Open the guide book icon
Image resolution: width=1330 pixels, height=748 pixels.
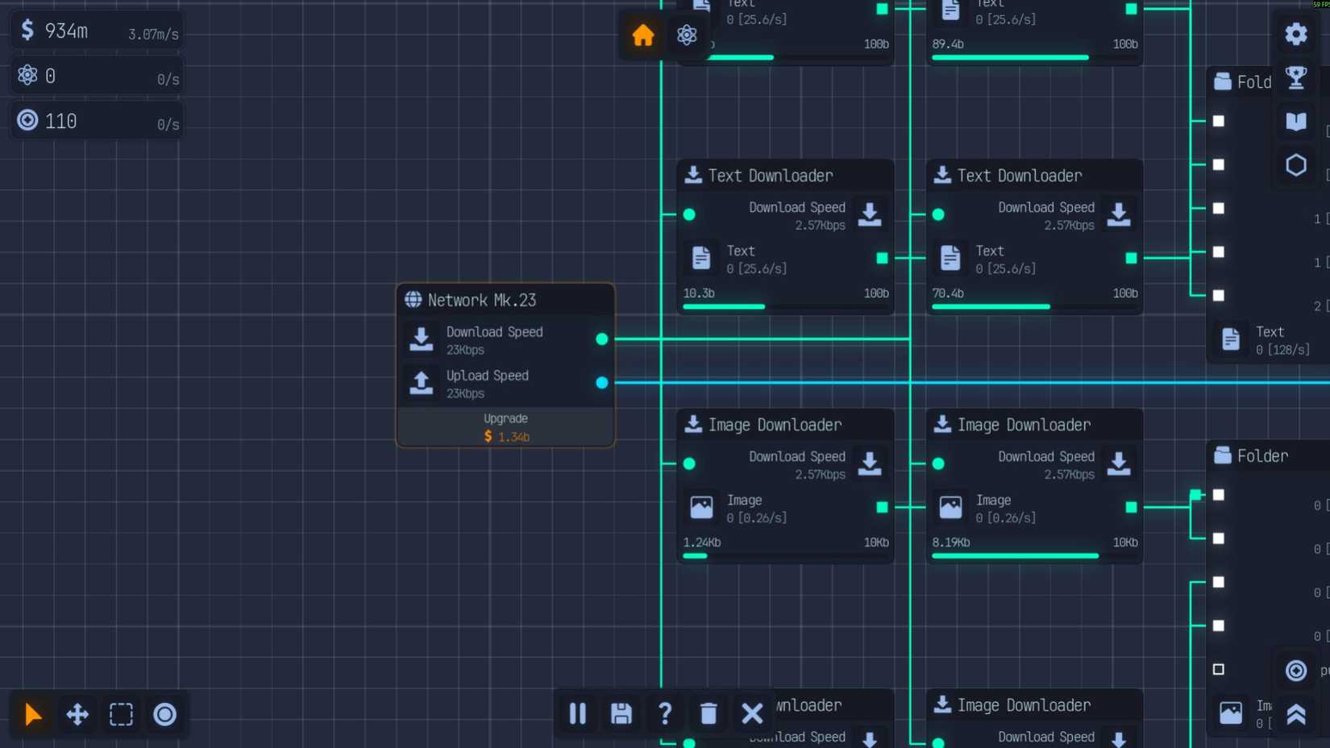(x=1295, y=122)
